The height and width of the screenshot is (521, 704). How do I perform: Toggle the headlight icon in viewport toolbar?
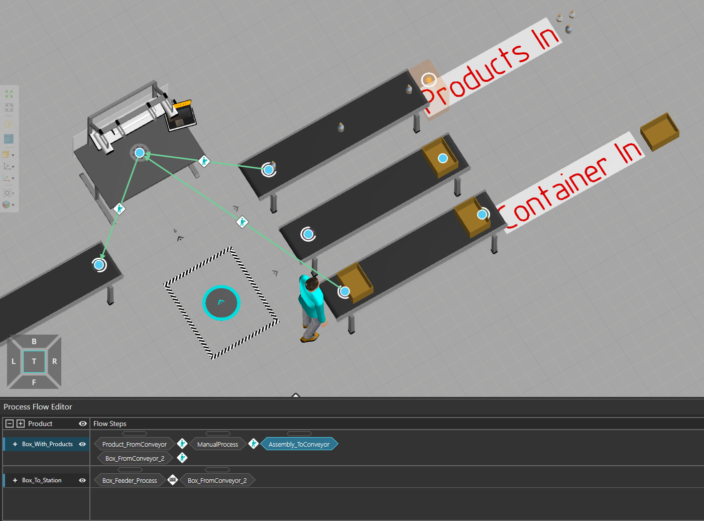click(9, 124)
